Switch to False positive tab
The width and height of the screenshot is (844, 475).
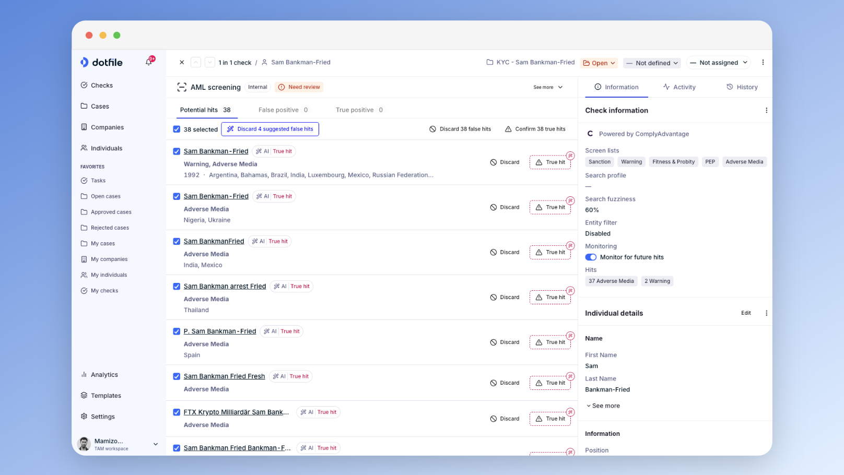(283, 110)
